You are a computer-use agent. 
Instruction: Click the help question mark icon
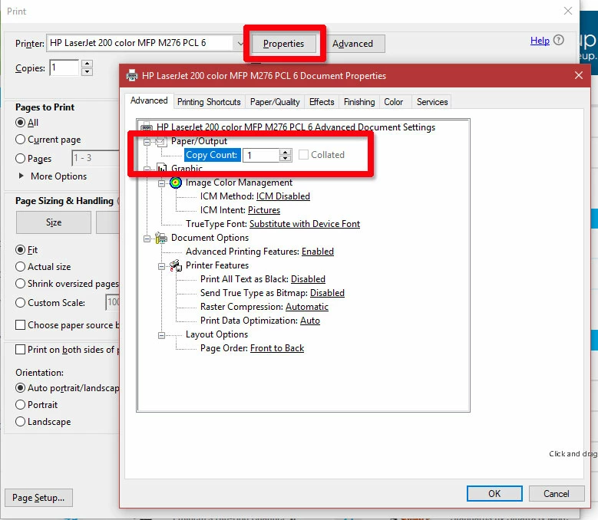click(558, 40)
